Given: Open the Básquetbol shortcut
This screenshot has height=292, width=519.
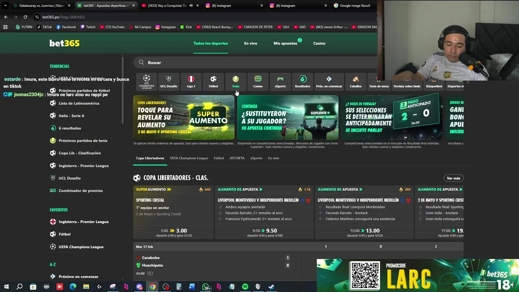Looking at the screenshot, I should (434, 86).
